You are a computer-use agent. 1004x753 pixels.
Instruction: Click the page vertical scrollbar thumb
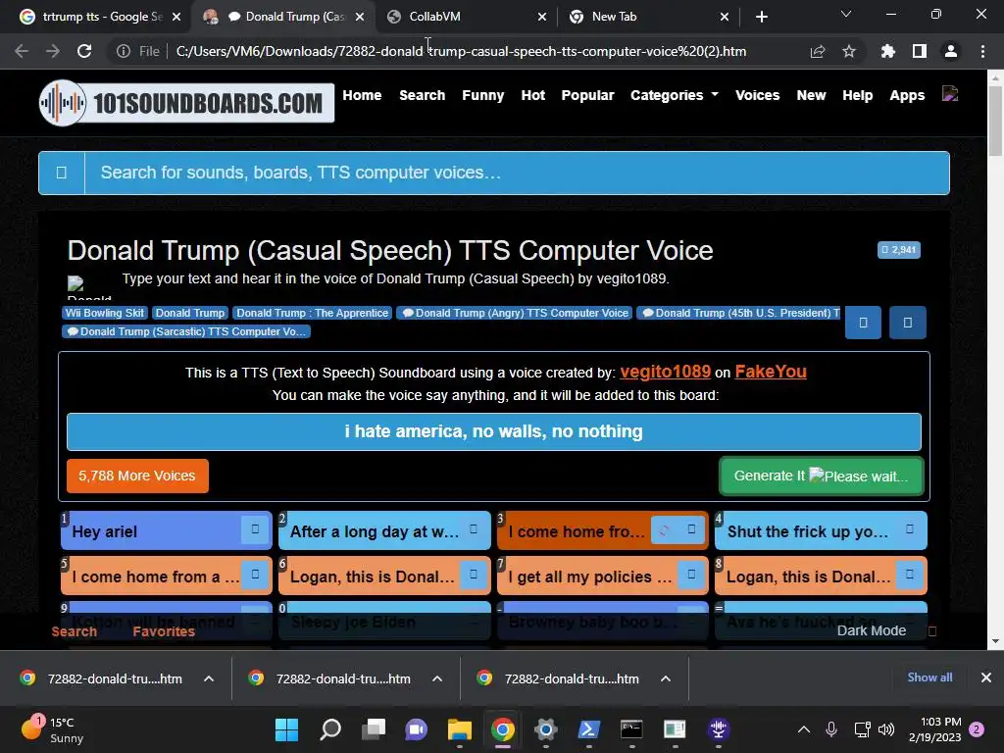click(995, 120)
